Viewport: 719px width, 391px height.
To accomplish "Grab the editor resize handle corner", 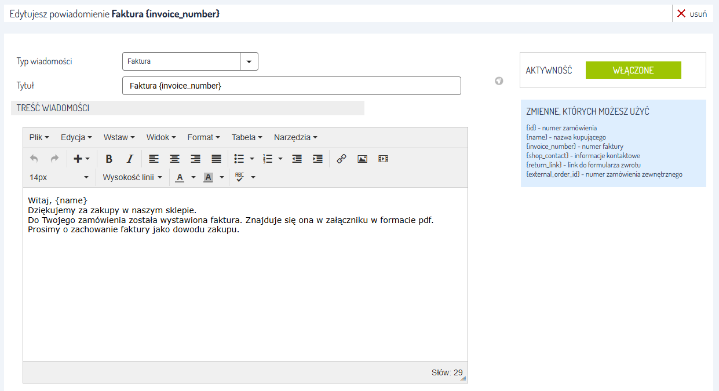I will point(463,378).
